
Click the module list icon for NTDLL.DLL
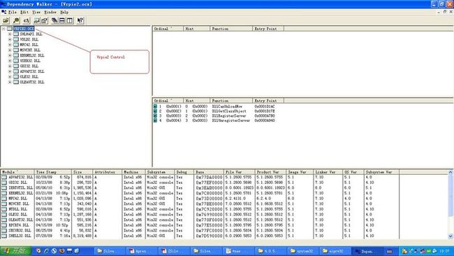coord(4,209)
